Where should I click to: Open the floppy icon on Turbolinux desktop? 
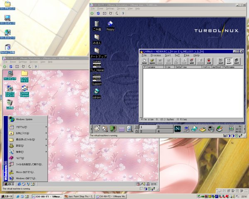tap(110, 26)
